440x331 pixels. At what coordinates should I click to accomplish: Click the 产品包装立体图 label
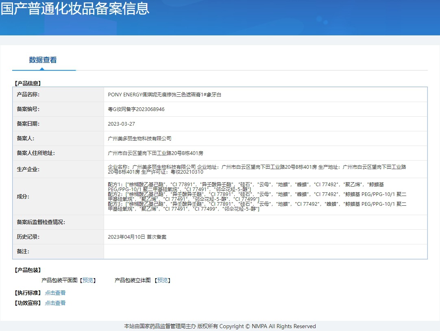coord(133,280)
